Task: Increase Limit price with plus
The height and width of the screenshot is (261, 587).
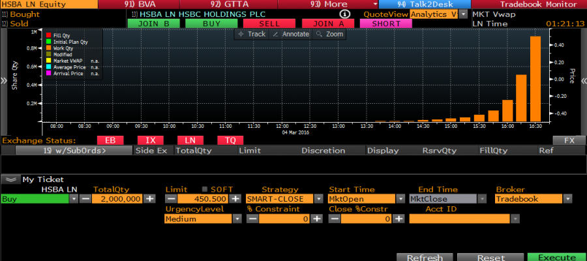Action: tap(235, 199)
